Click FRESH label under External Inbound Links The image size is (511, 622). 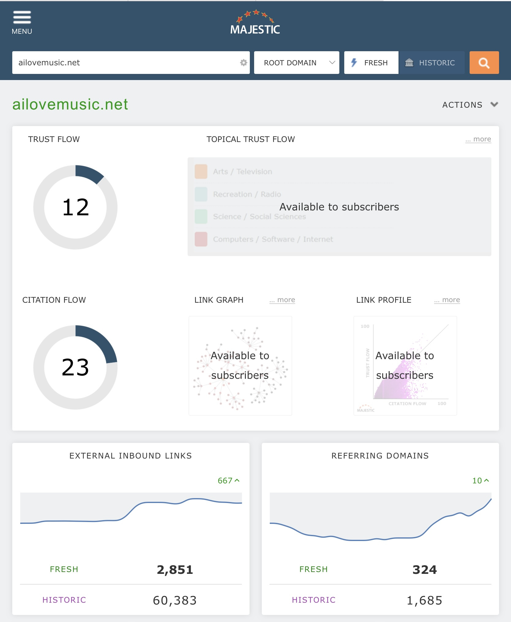(64, 569)
